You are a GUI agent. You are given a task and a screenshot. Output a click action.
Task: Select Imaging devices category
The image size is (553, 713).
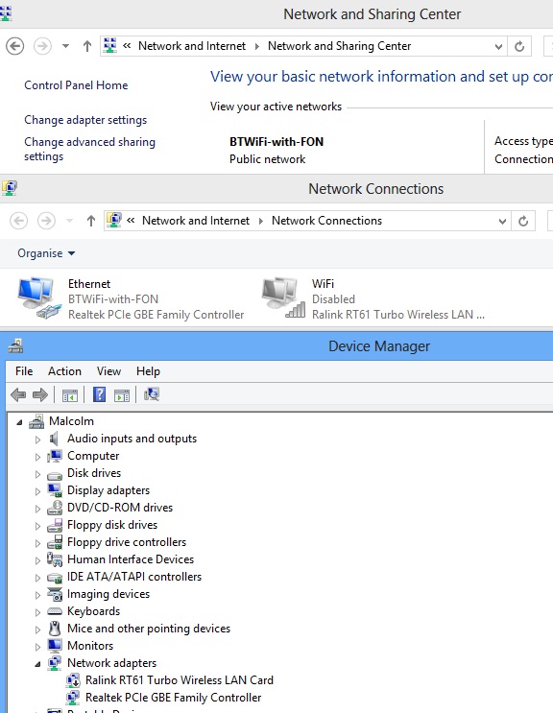click(108, 594)
